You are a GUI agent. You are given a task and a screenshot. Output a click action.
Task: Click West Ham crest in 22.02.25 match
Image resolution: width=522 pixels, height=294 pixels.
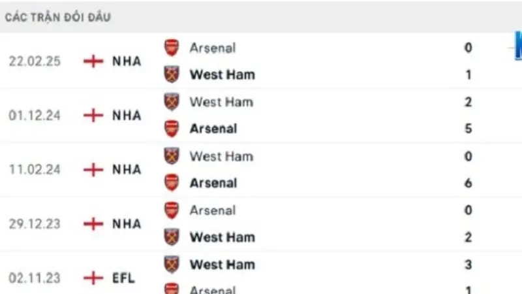click(x=171, y=74)
